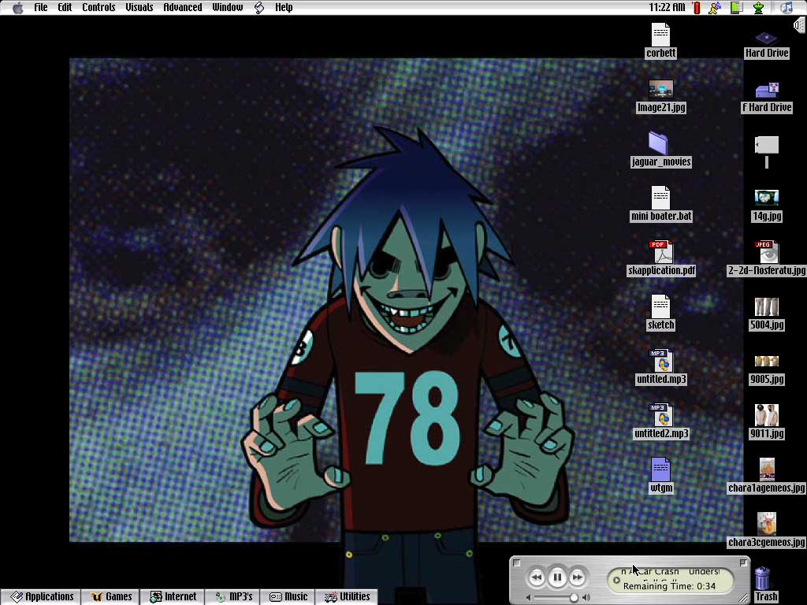Open the Utilities pop-up tab
Screen dimensions: 807x605
[347, 597]
